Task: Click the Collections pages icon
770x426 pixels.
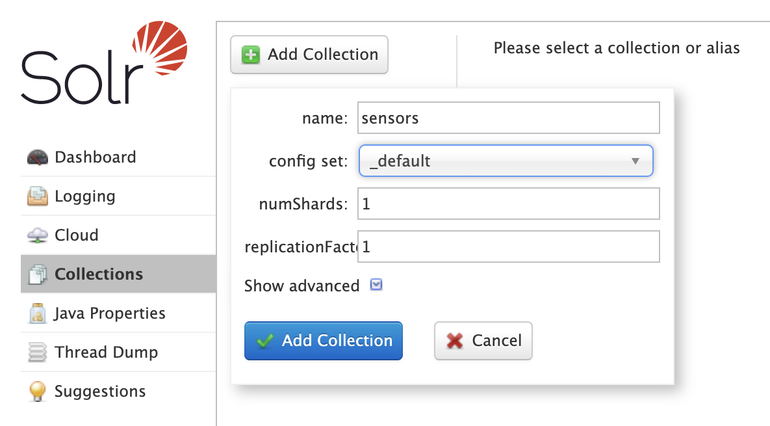Action: click(38, 274)
